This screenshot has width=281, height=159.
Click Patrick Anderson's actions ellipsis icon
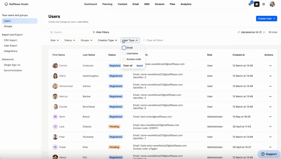(270, 66)
